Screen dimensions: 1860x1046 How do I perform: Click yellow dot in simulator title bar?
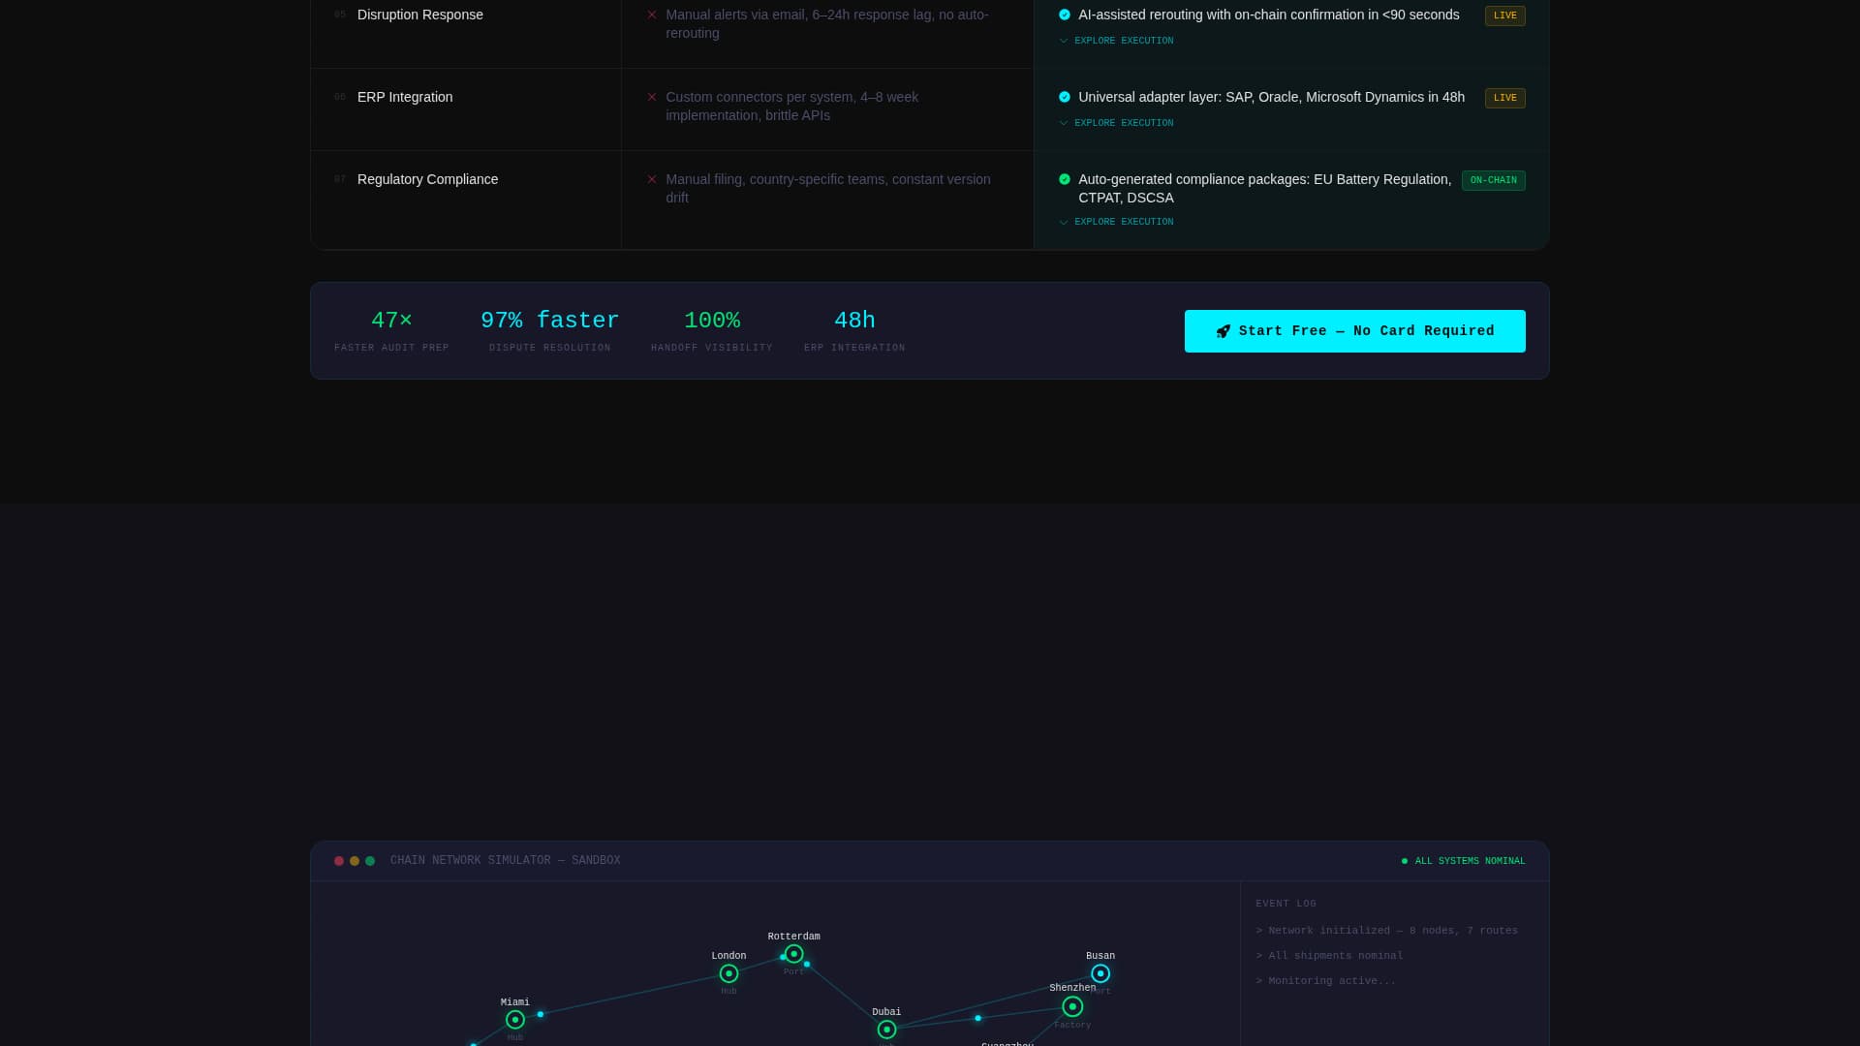pyautogui.click(x=355, y=861)
